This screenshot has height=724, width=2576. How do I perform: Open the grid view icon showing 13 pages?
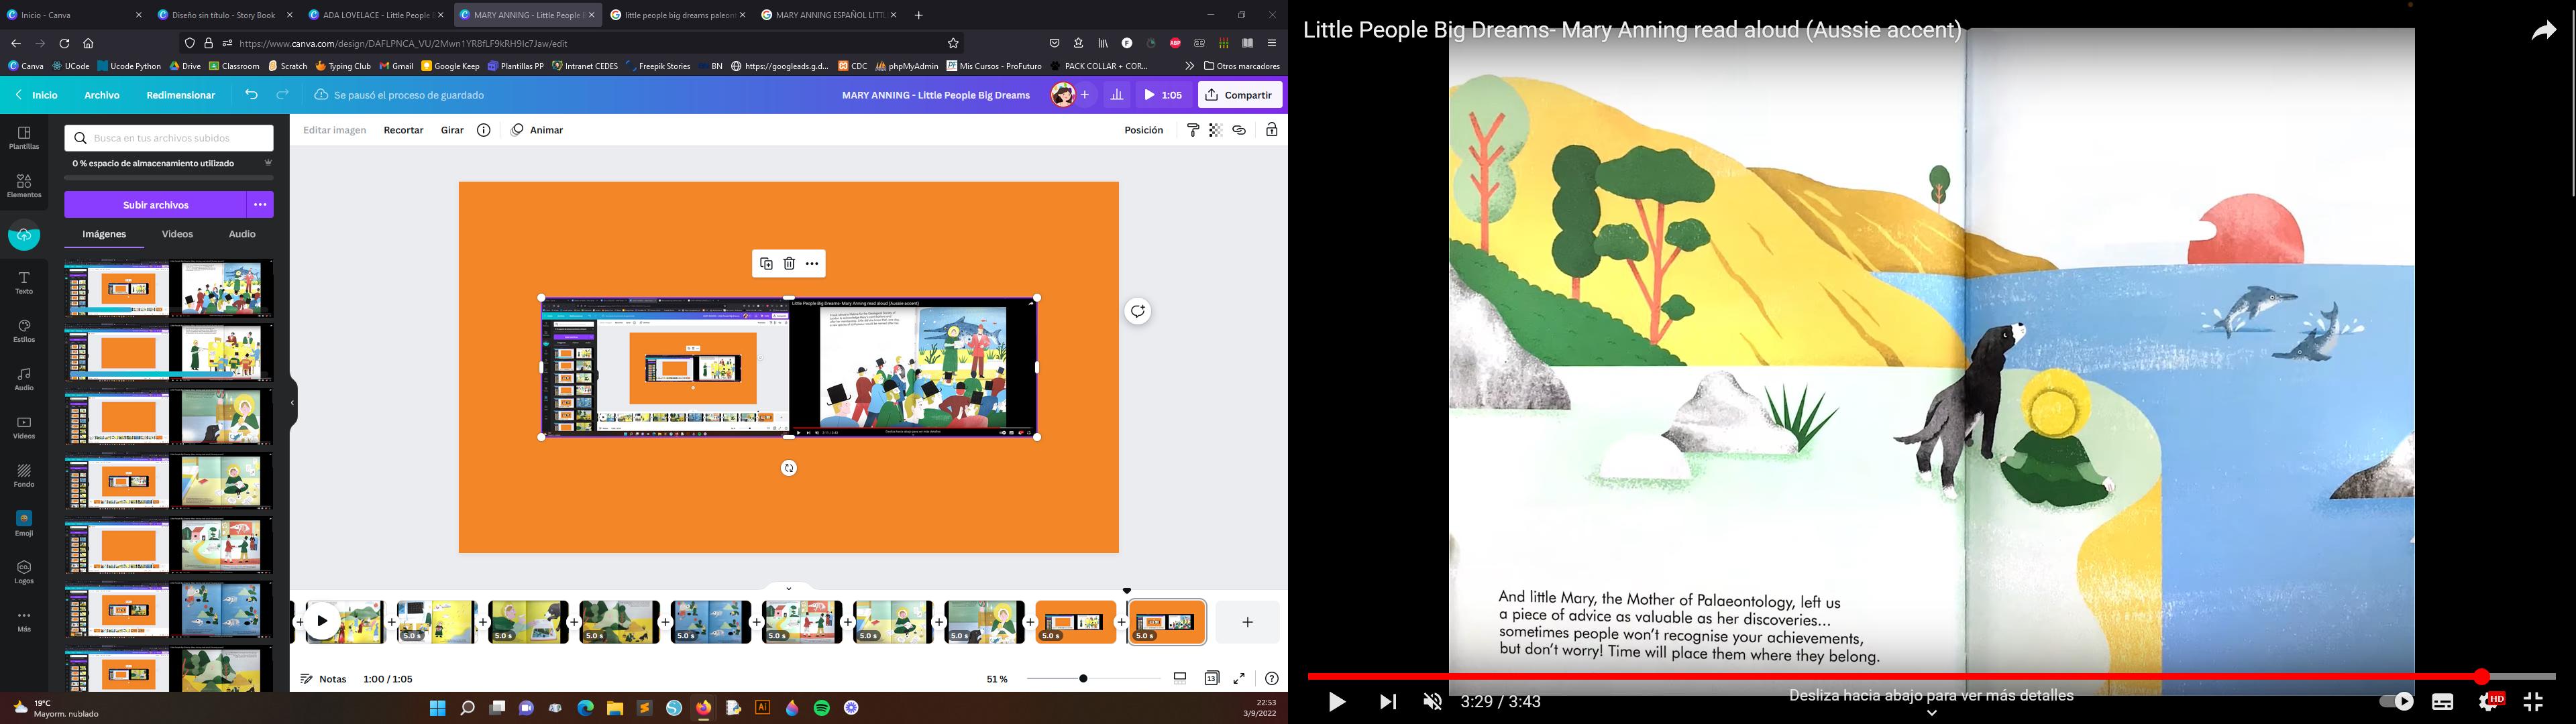coord(1212,678)
